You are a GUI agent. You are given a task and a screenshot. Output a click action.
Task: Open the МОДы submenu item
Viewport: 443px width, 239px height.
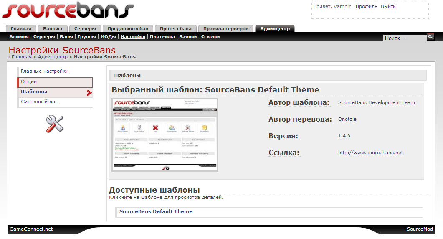pyautogui.click(x=108, y=36)
